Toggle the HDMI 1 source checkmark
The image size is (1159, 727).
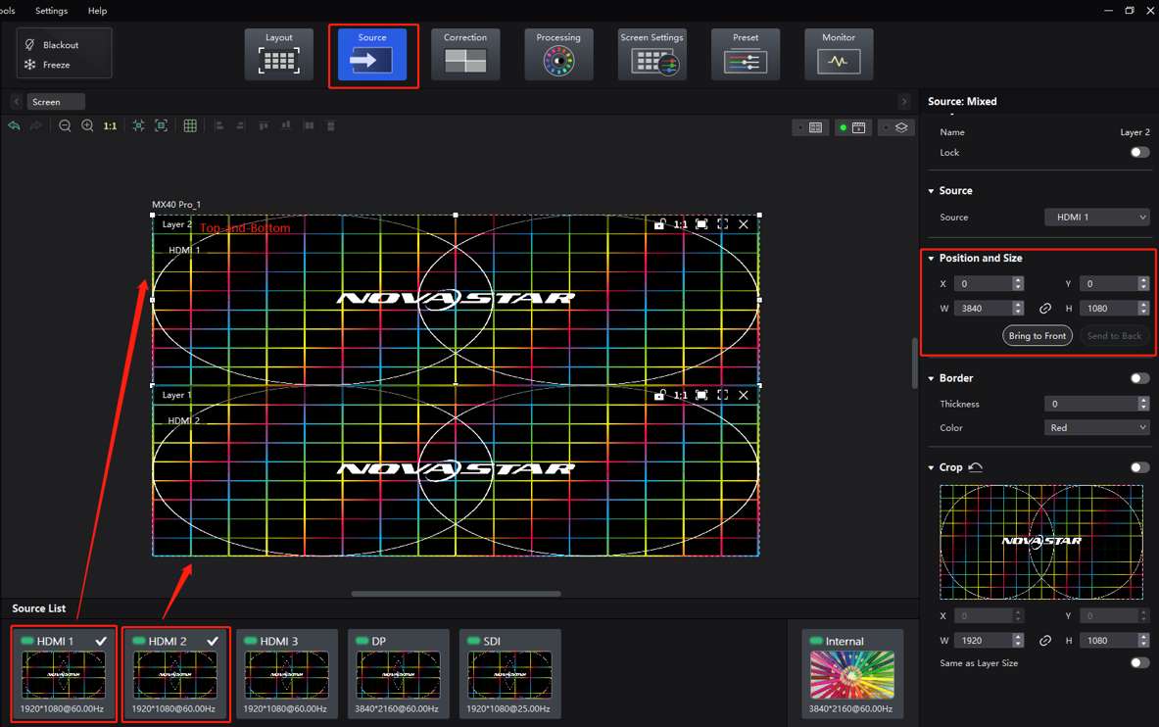(101, 641)
